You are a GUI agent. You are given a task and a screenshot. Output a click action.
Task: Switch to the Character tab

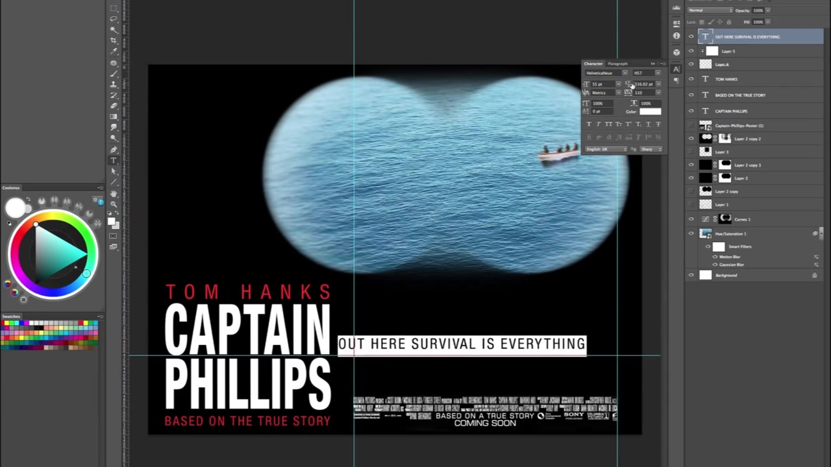pos(593,64)
